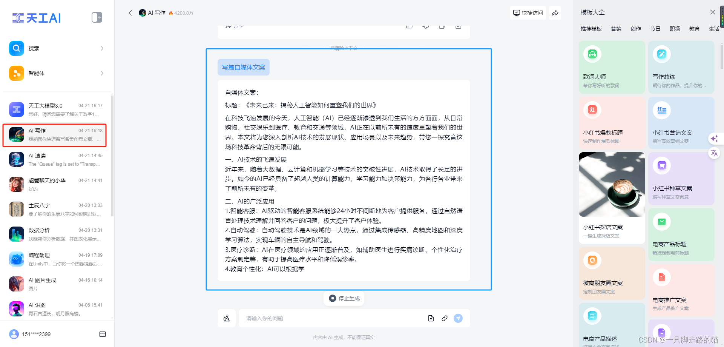
Task: Expand the 搜索 row chevron
Action: click(102, 48)
